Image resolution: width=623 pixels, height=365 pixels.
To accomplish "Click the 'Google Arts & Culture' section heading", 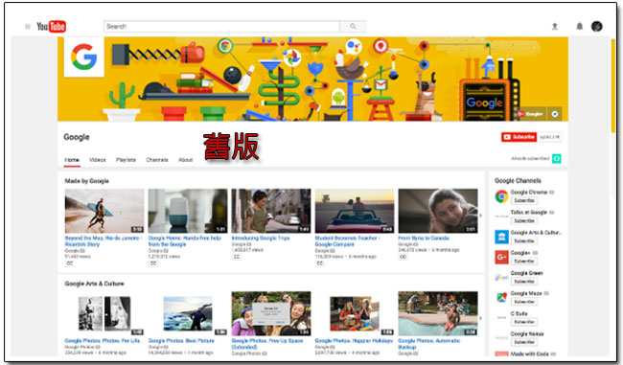I will (x=94, y=284).
